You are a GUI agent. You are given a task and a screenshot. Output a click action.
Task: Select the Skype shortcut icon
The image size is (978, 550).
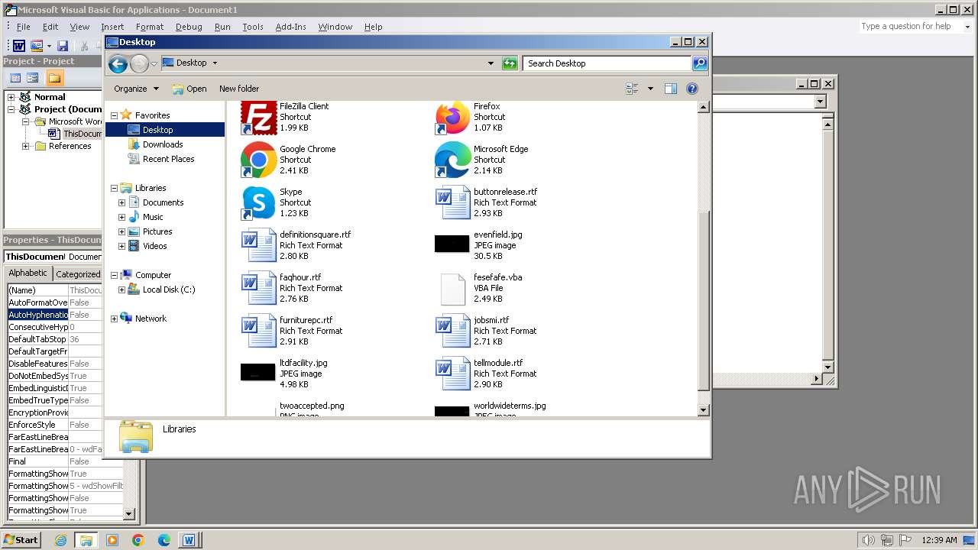[x=258, y=202]
